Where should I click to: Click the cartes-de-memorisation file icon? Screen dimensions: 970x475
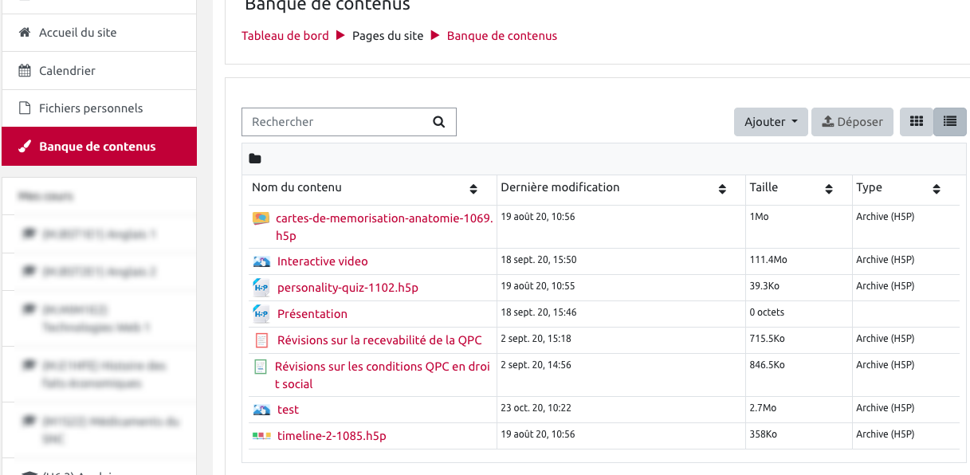pos(261,218)
